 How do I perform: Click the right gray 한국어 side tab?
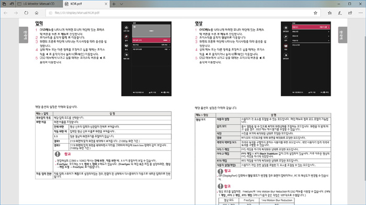click(x=342, y=35)
